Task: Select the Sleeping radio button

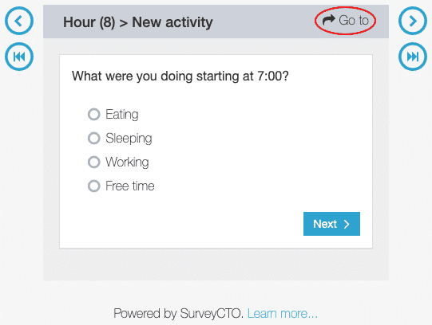Action: tap(94, 138)
